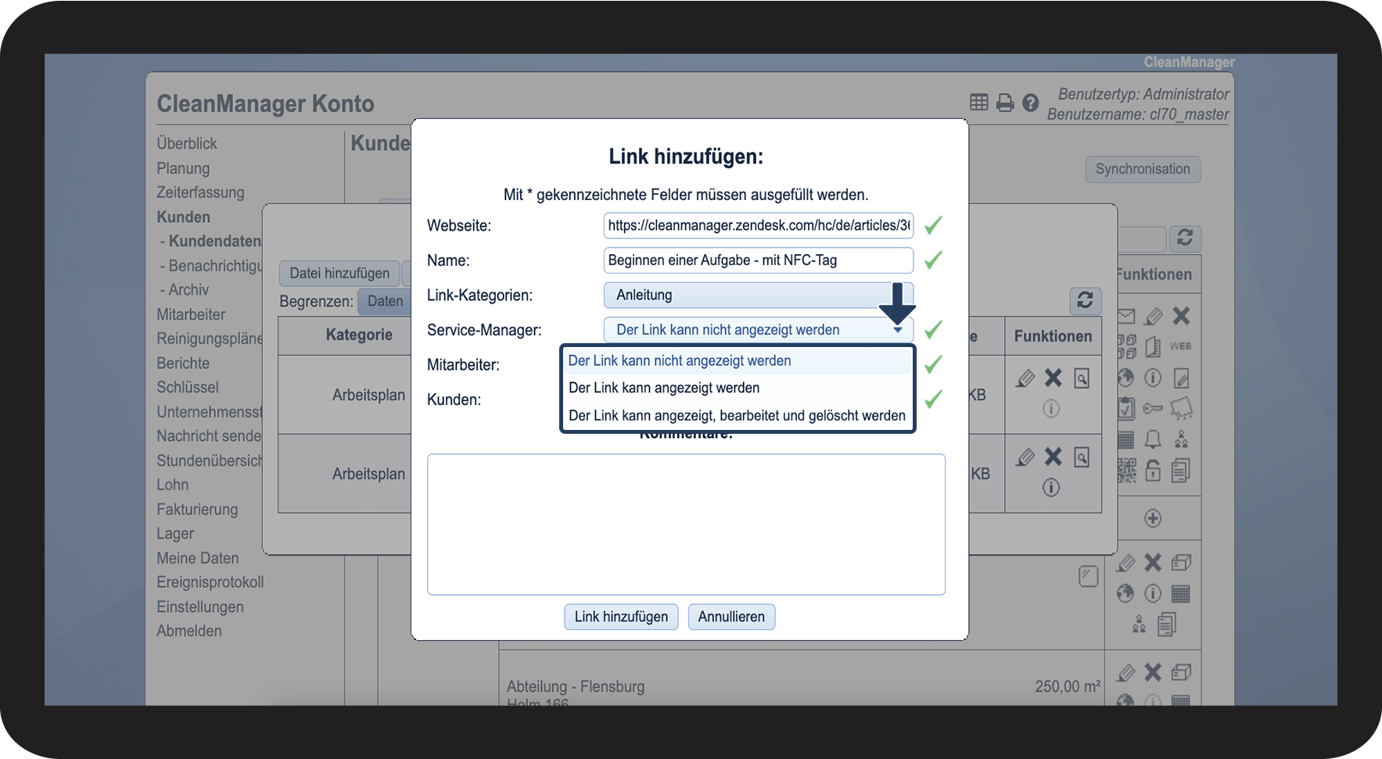
Task: Open Meine Daten in the sidebar
Action: 198,558
